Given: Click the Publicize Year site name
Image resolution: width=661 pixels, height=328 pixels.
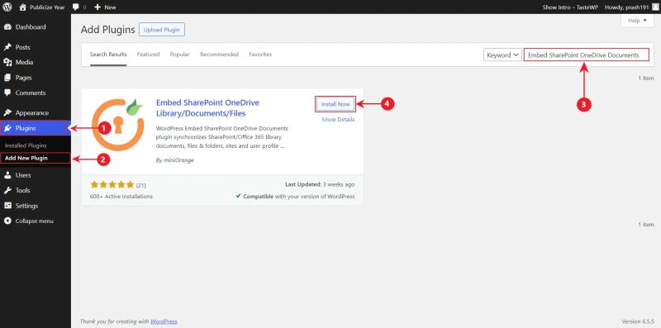Looking at the screenshot, I should [x=47, y=7].
